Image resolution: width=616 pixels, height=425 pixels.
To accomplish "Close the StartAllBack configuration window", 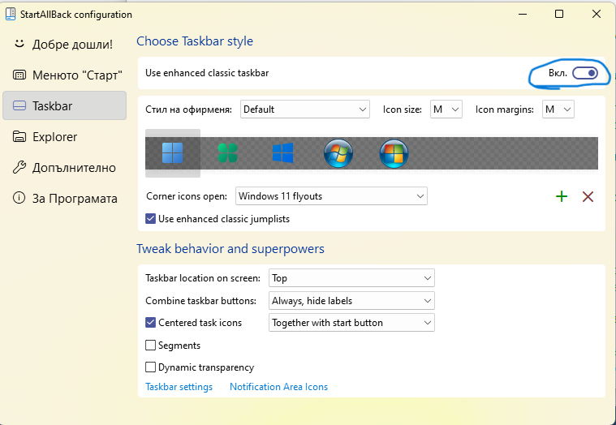I will (x=596, y=14).
